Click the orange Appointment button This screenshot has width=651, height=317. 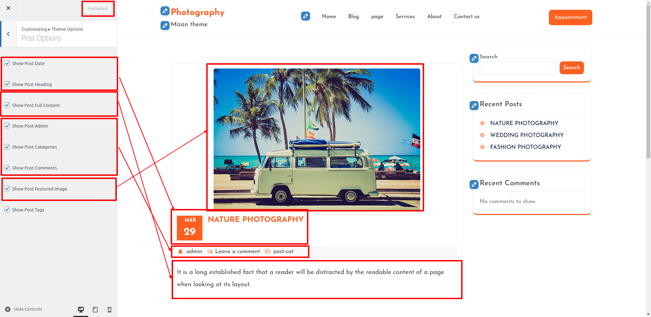click(570, 17)
